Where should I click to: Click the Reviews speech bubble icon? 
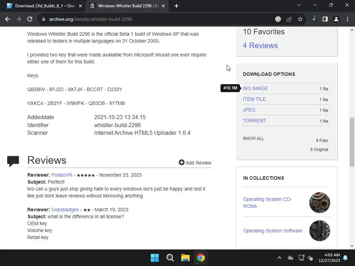pos(13,161)
